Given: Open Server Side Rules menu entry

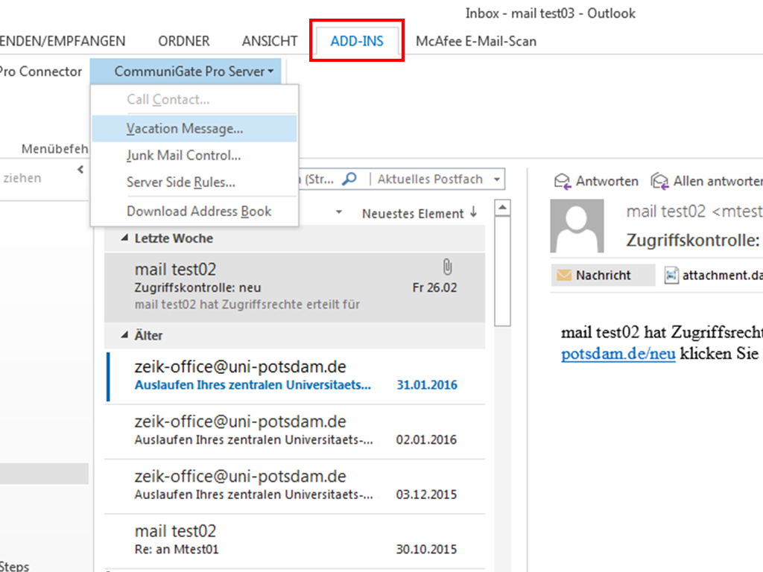Looking at the screenshot, I should pyautogui.click(x=181, y=182).
